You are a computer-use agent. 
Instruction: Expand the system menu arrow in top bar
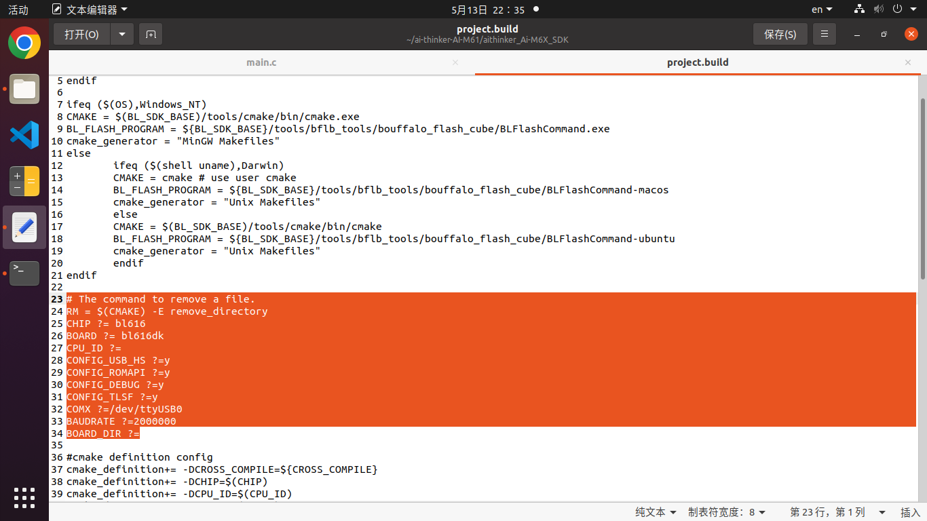(913, 9)
